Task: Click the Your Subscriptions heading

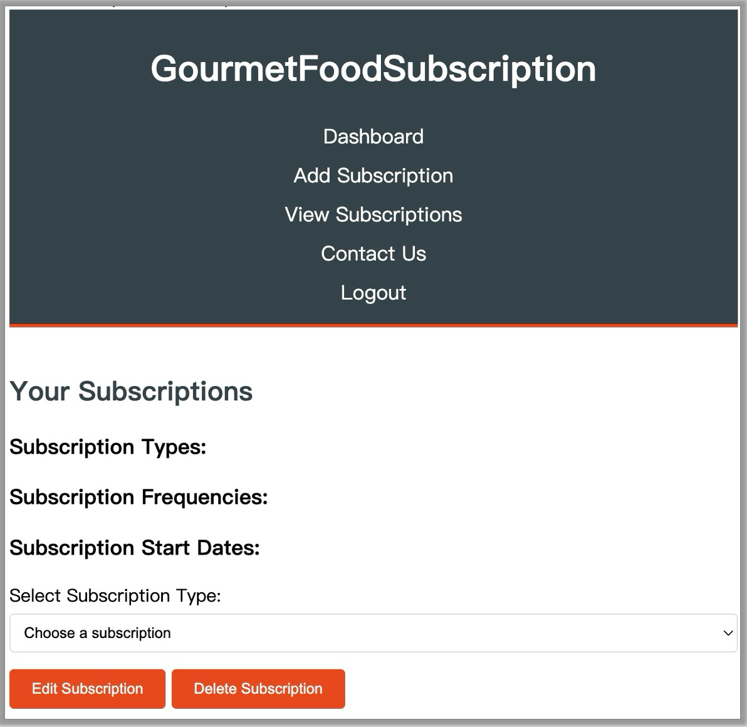Action: click(131, 391)
